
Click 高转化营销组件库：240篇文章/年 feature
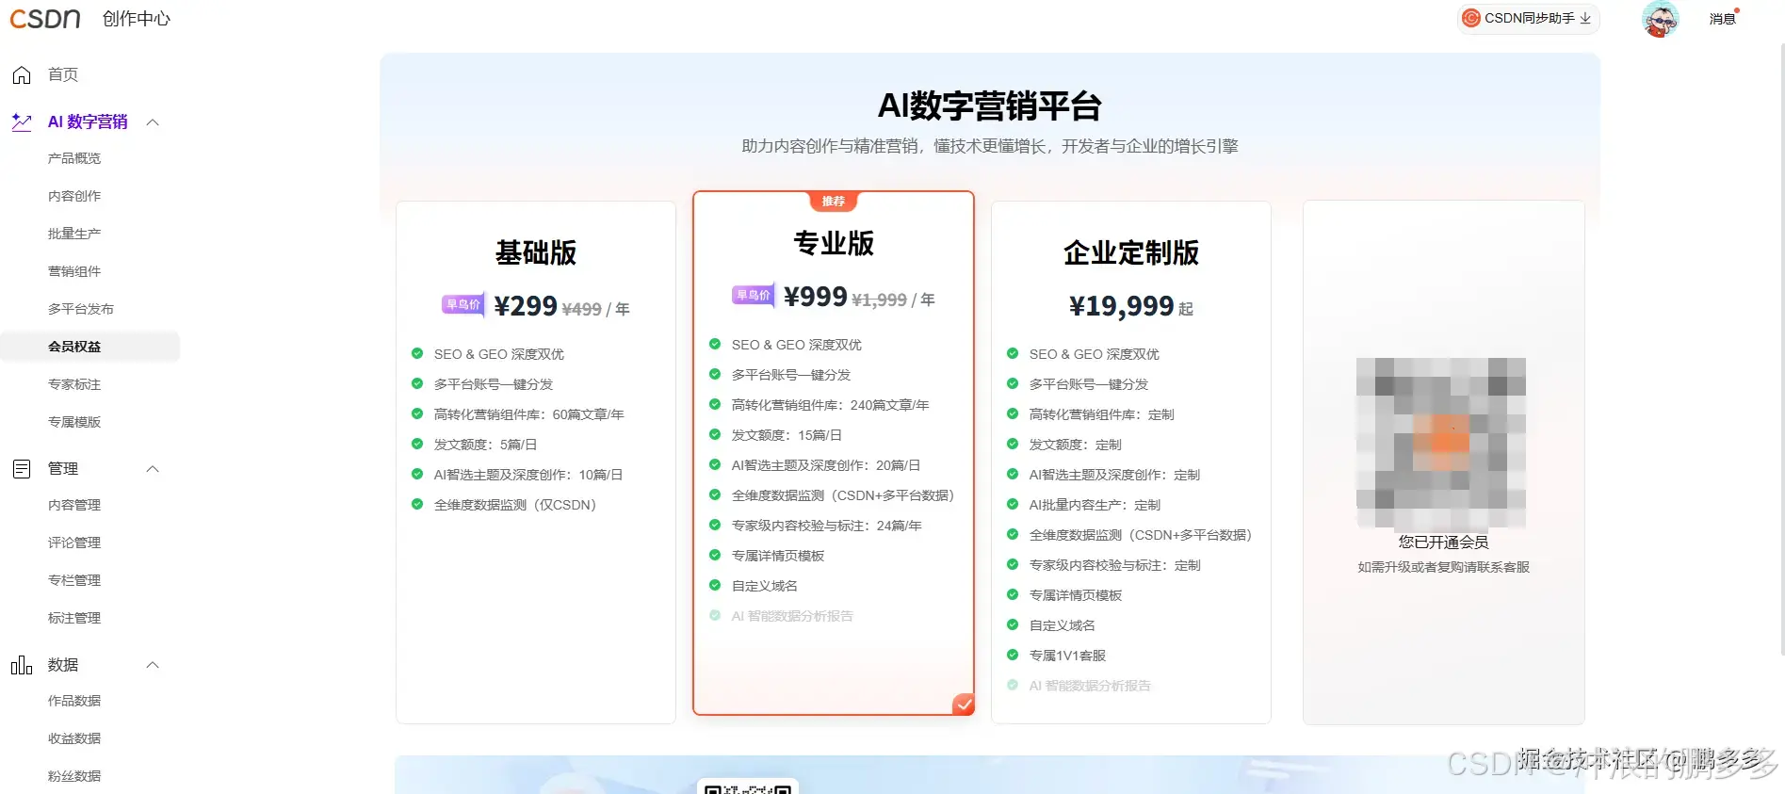[830, 405]
